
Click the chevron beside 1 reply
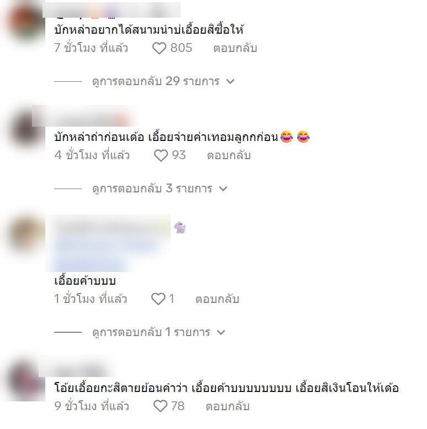point(221,332)
